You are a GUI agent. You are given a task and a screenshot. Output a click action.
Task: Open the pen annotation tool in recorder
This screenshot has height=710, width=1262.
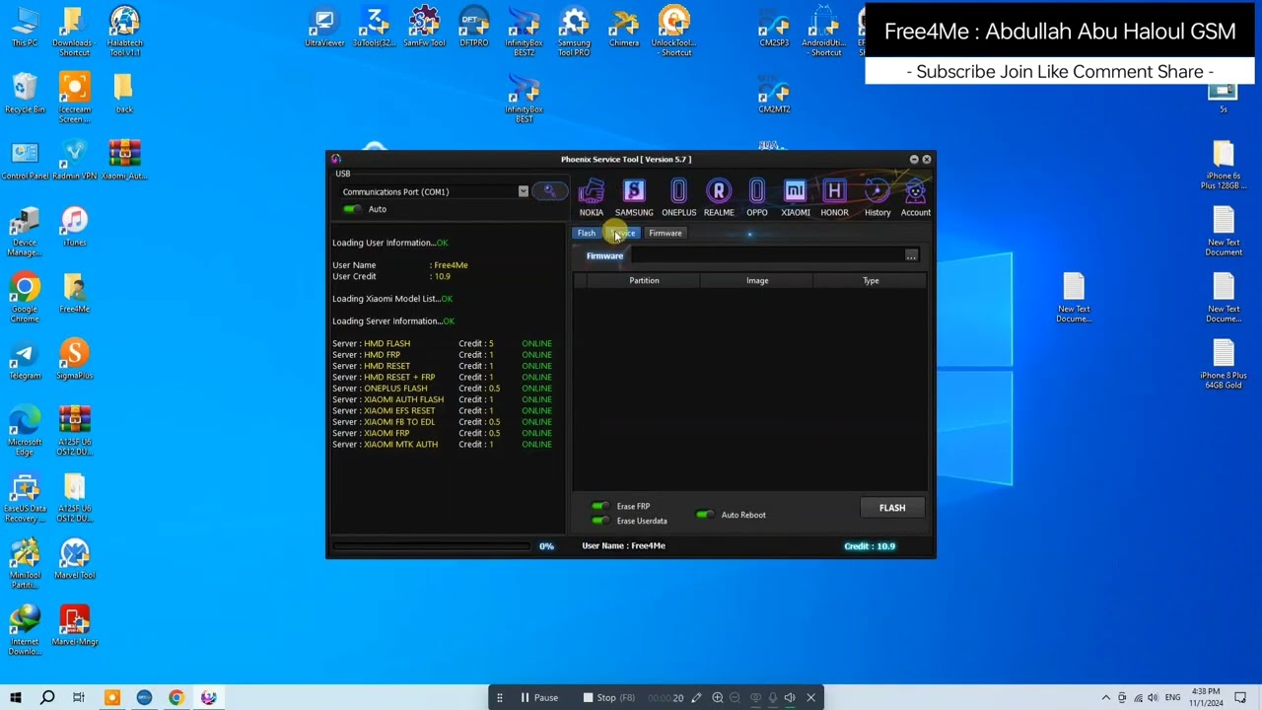(696, 698)
